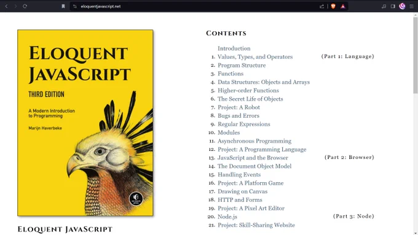Viewport: 418px width, 235px height.
Task: Open Brave Shields lion icon
Action: pos(333,6)
